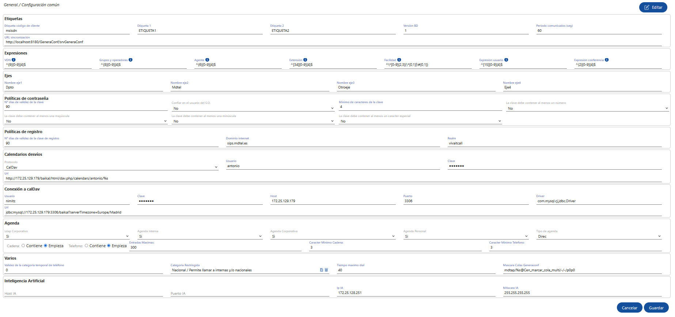Click the URL sincronización field

[x=333, y=42]
